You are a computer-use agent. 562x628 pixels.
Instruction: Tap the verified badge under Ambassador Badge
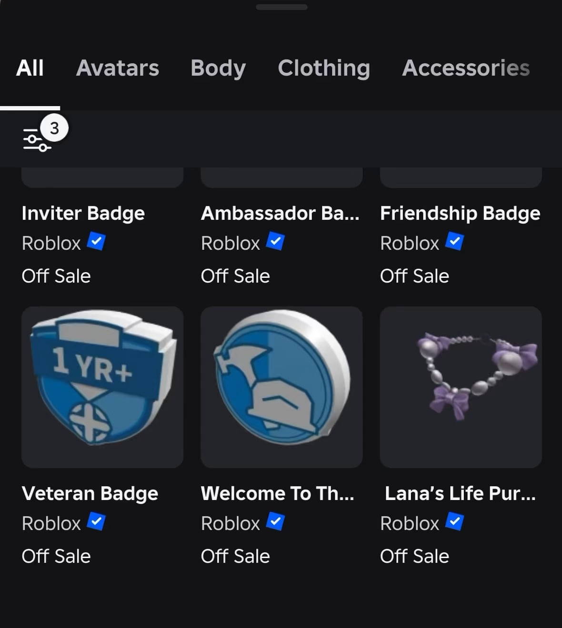point(275,242)
